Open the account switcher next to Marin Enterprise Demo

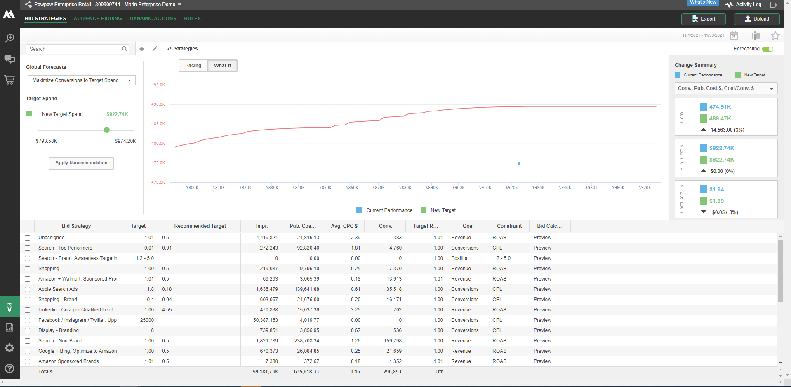pos(179,5)
